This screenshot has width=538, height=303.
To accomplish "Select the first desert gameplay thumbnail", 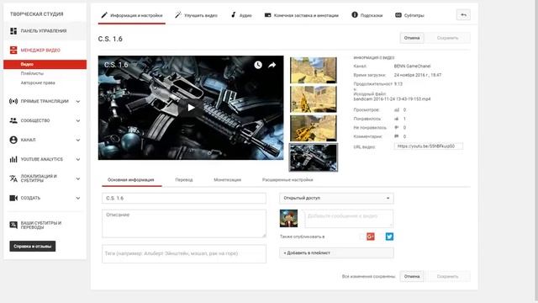I will pyautogui.click(x=314, y=70).
